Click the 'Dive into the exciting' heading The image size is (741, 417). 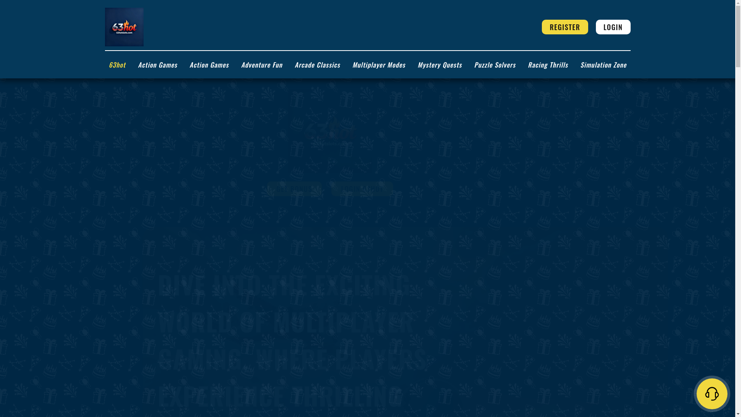pyautogui.click(x=284, y=285)
